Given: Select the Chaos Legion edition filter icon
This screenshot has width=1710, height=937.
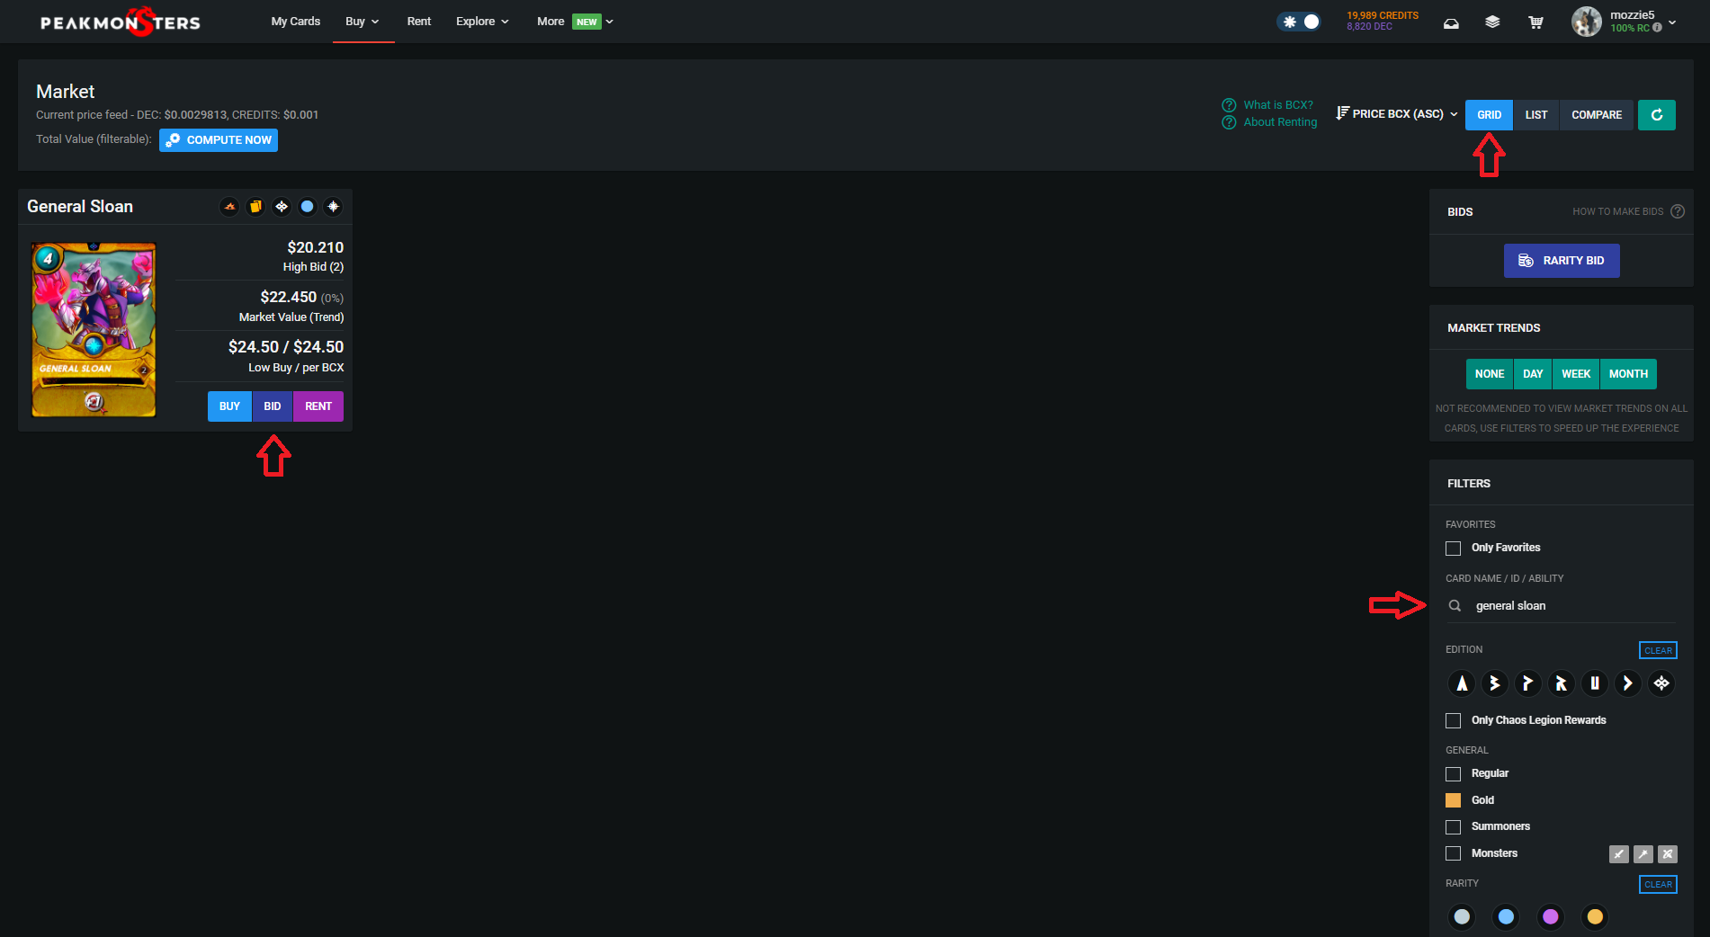Looking at the screenshot, I should 1661,683.
